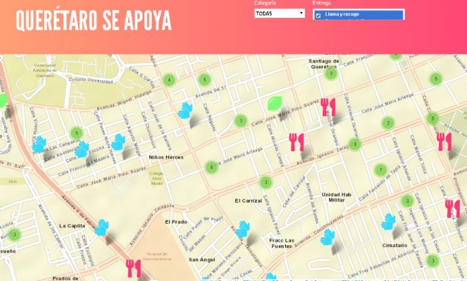Viewport: 467px width, 281px height.
Task: Toggle the Llama y recoge checkbox
Action: tap(318, 15)
